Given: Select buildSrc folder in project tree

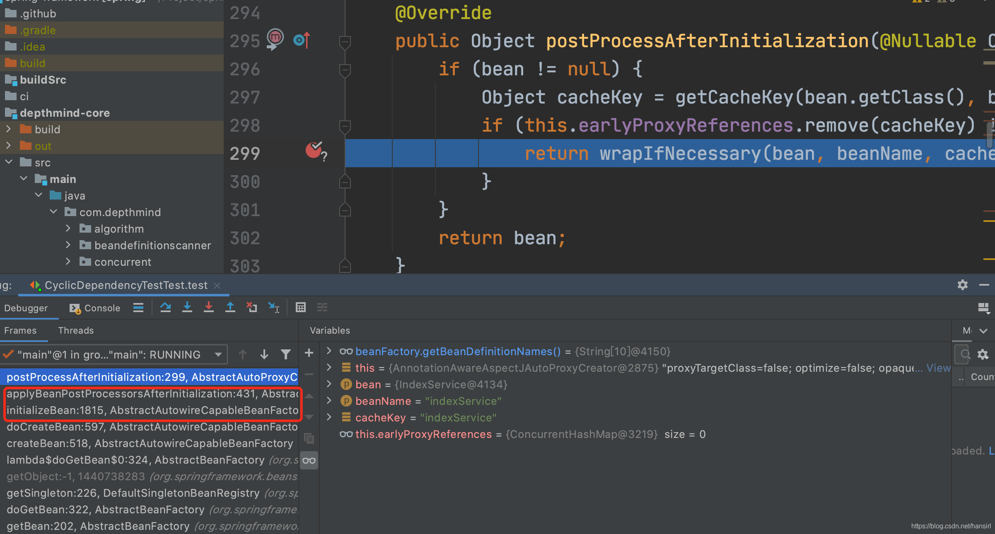Looking at the screenshot, I should 43,79.
